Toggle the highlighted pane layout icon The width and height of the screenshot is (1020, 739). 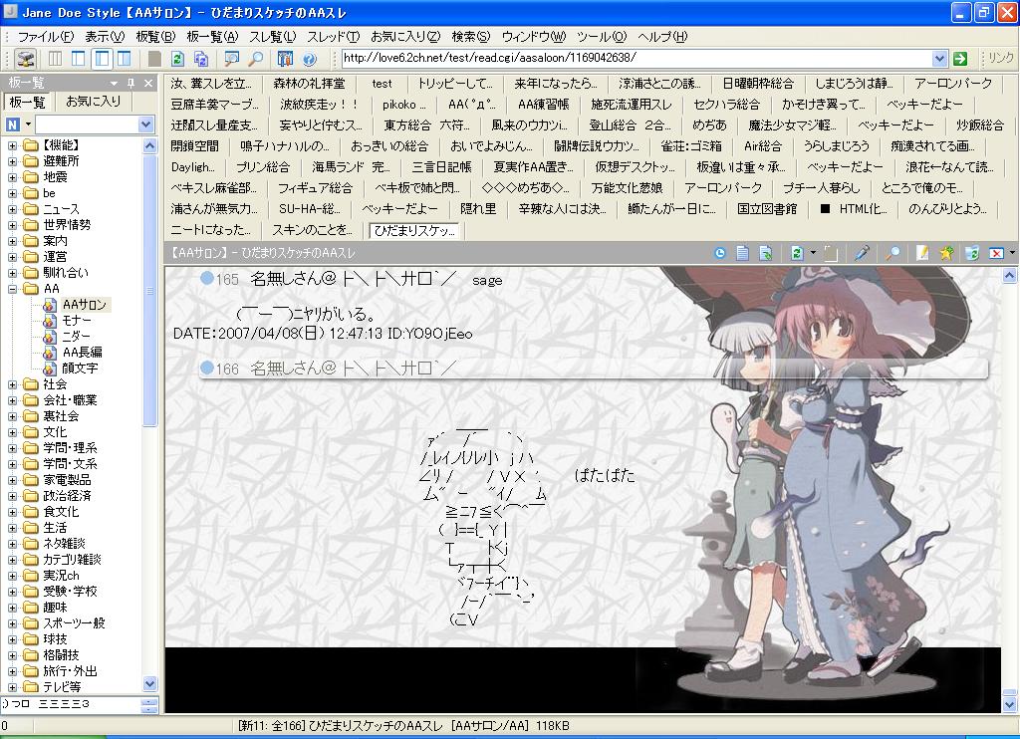point(102,59)
